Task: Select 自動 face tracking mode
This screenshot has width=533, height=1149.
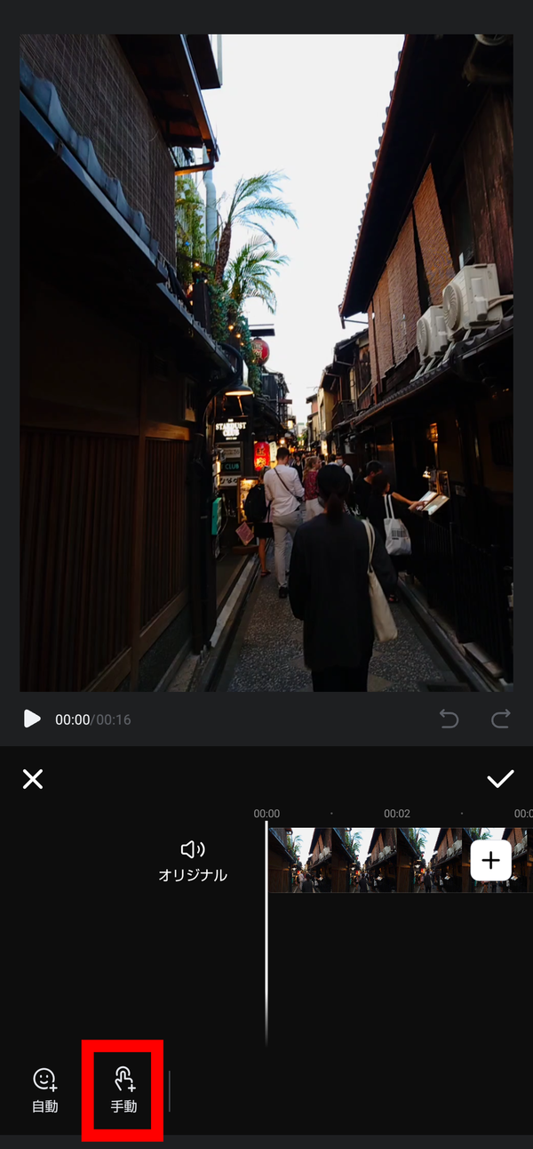Action: pyautogui.click(x=44, y=1090)
